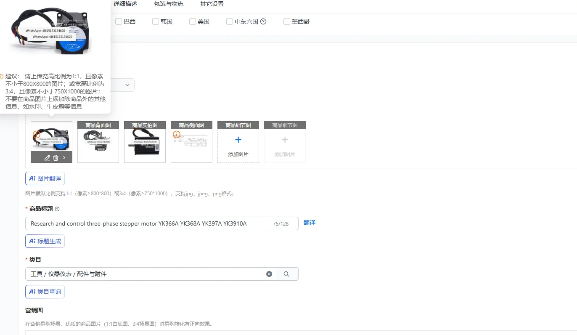Click the 75/128 character counter
The width and height of the screenshot is (577, 335).
281,224
